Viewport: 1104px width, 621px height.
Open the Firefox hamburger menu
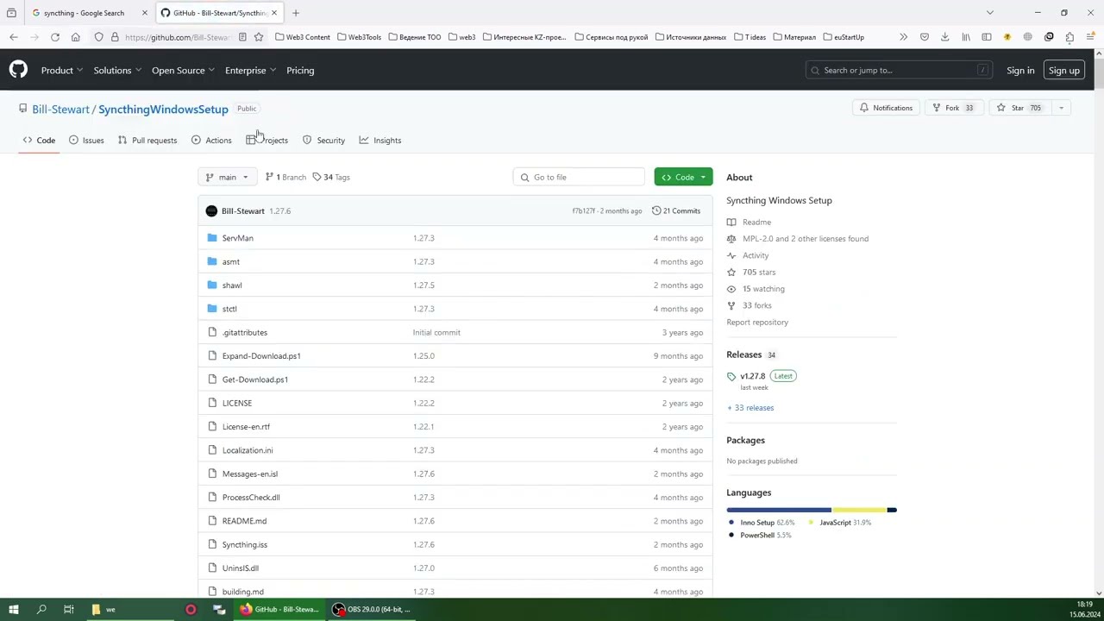tap(1090, 37)
